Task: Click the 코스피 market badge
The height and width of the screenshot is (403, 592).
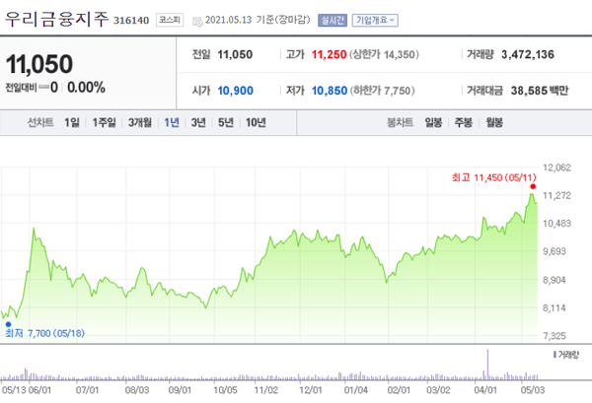Action: (170, 20)
